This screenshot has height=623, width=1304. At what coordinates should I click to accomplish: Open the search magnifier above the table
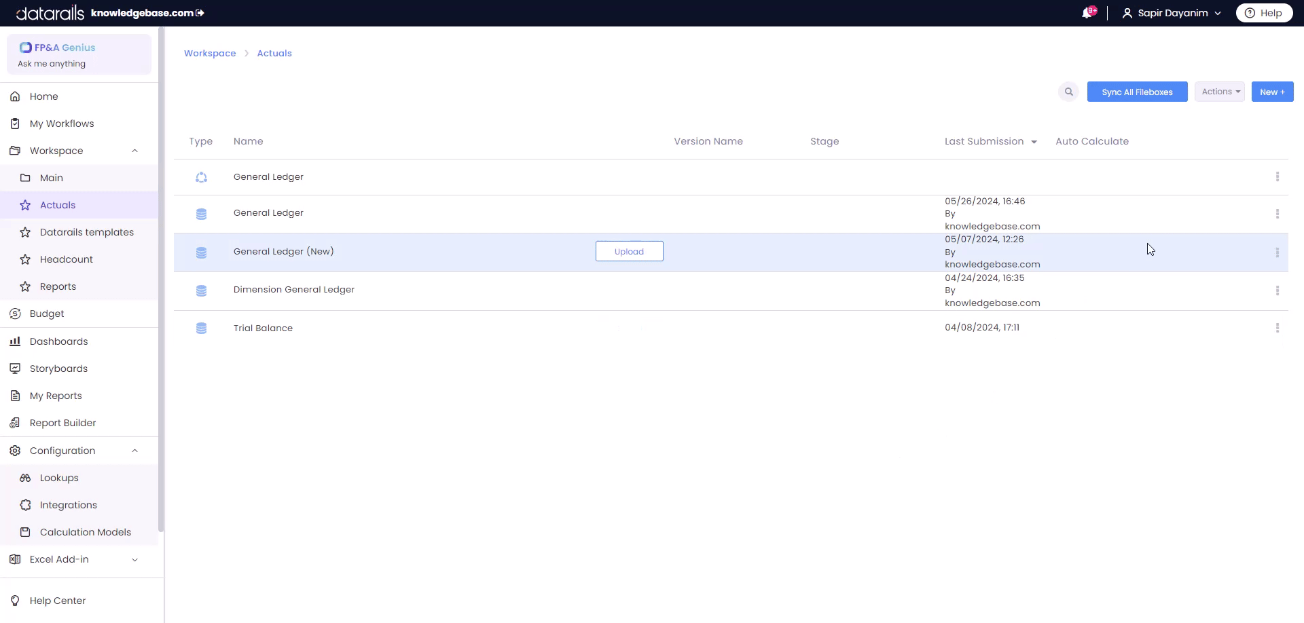tap(1068, 92)
